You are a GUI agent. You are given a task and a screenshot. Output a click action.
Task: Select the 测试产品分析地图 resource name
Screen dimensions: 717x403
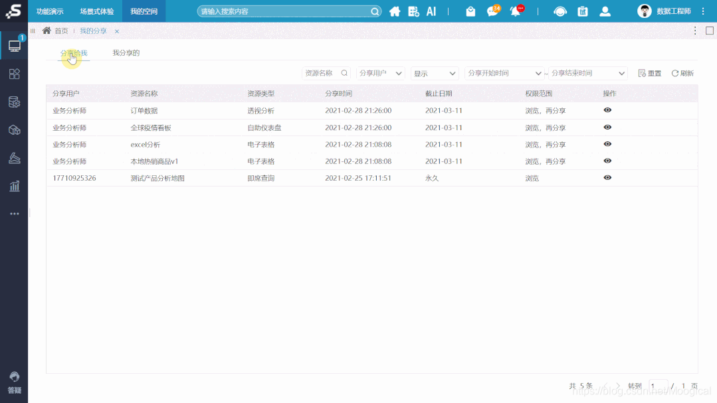coord(157,178)
